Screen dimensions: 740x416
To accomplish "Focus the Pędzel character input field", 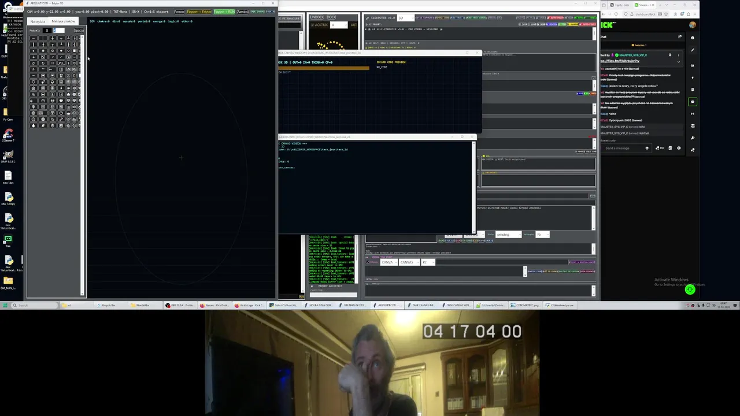I will [59, 30].
